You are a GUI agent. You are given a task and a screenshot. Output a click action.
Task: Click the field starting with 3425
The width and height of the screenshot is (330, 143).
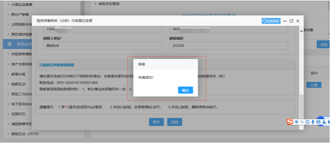click(229, 29)
